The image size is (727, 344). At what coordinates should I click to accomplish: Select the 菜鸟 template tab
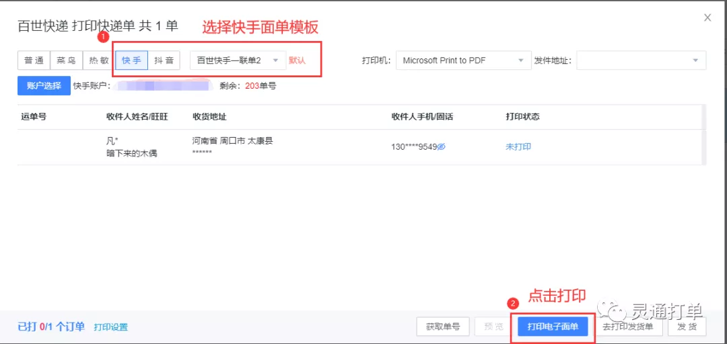pyautogui.click(x=66, y=60)
